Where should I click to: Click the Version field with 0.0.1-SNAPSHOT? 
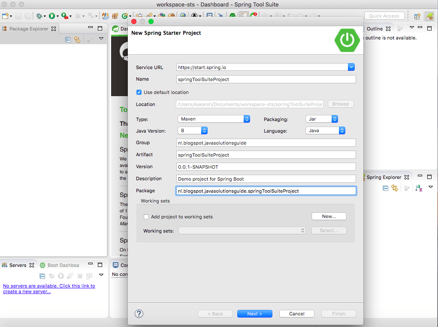click(x=266, y=167)
